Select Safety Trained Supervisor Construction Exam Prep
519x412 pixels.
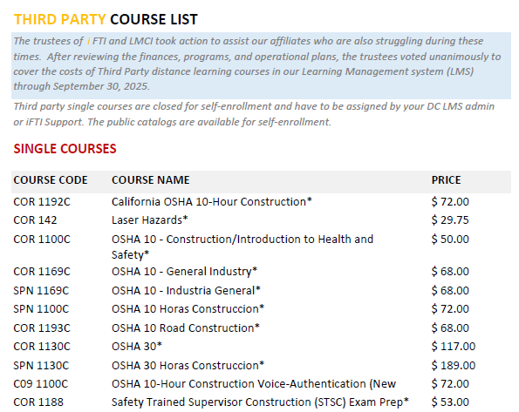click(260, 402)
